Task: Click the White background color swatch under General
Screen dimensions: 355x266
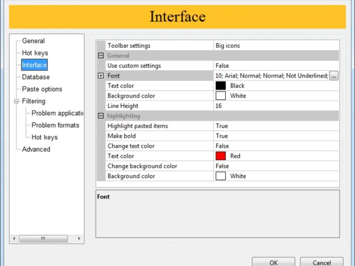Action: (221, 96)
